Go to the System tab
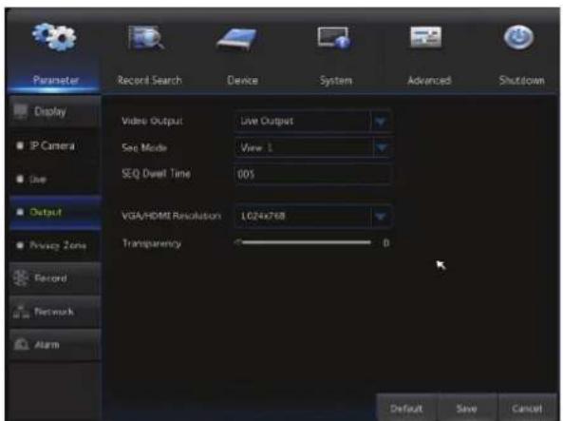The image size is (563, 421). click(x=336, y=81)
